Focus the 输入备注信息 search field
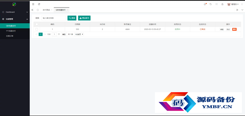The height and width of the screenshot is (116, 245). tap(53, 18)
